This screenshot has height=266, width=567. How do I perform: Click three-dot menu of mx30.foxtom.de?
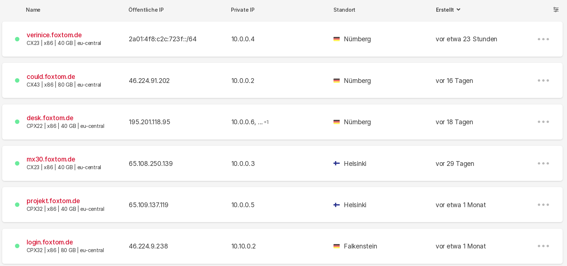(x=543, y=163)
